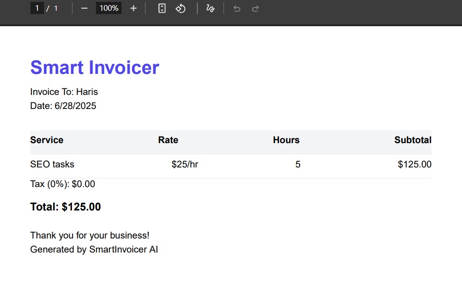Select the Hours column header
462x304 pixels.
(x=286, y=140)
